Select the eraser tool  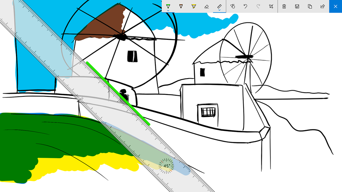pos(207,6)
